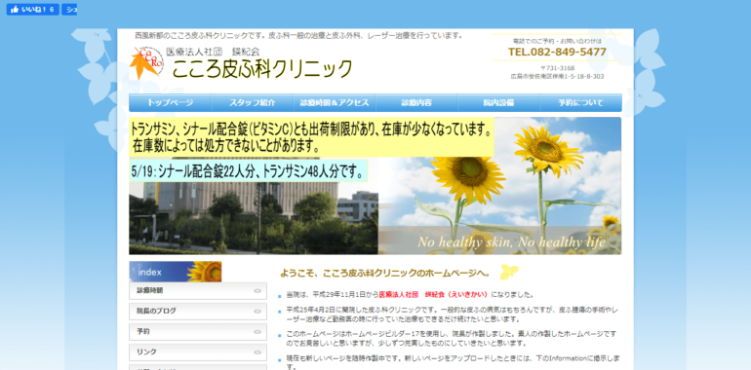Screen dimensions: 751x370
Task: Select リンク in the index sidebar
Action: point(198,351)
